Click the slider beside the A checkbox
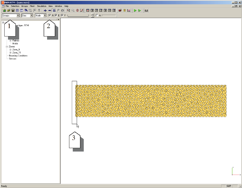 pyautogui.click(x=109, y=15)
